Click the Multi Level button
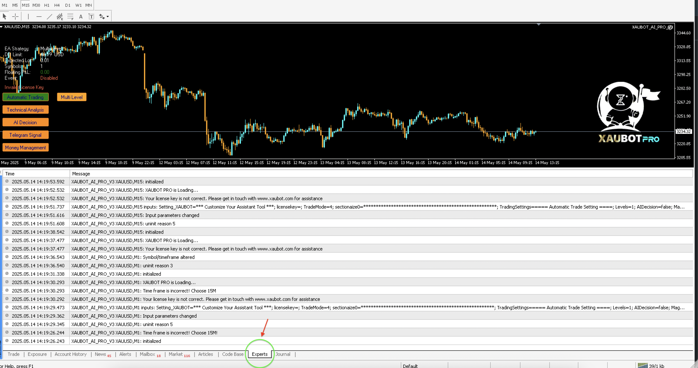This screenshot has height=368, width=698. 72,97
